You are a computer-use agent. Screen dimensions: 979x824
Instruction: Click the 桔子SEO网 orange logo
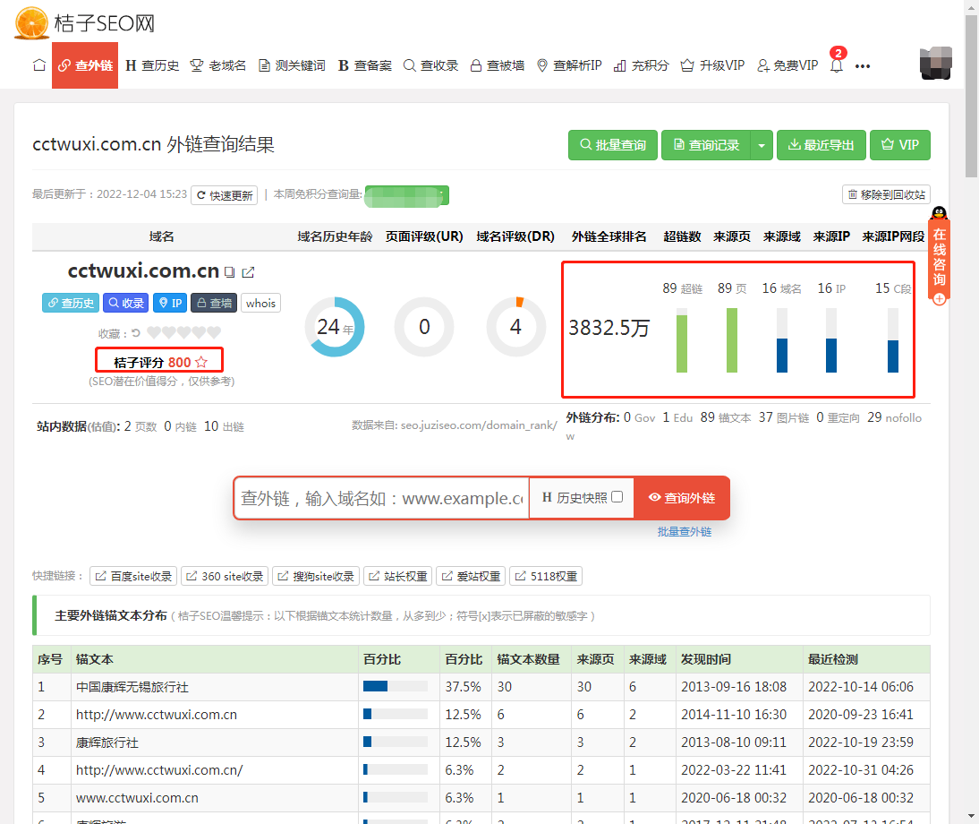[31, 21]
